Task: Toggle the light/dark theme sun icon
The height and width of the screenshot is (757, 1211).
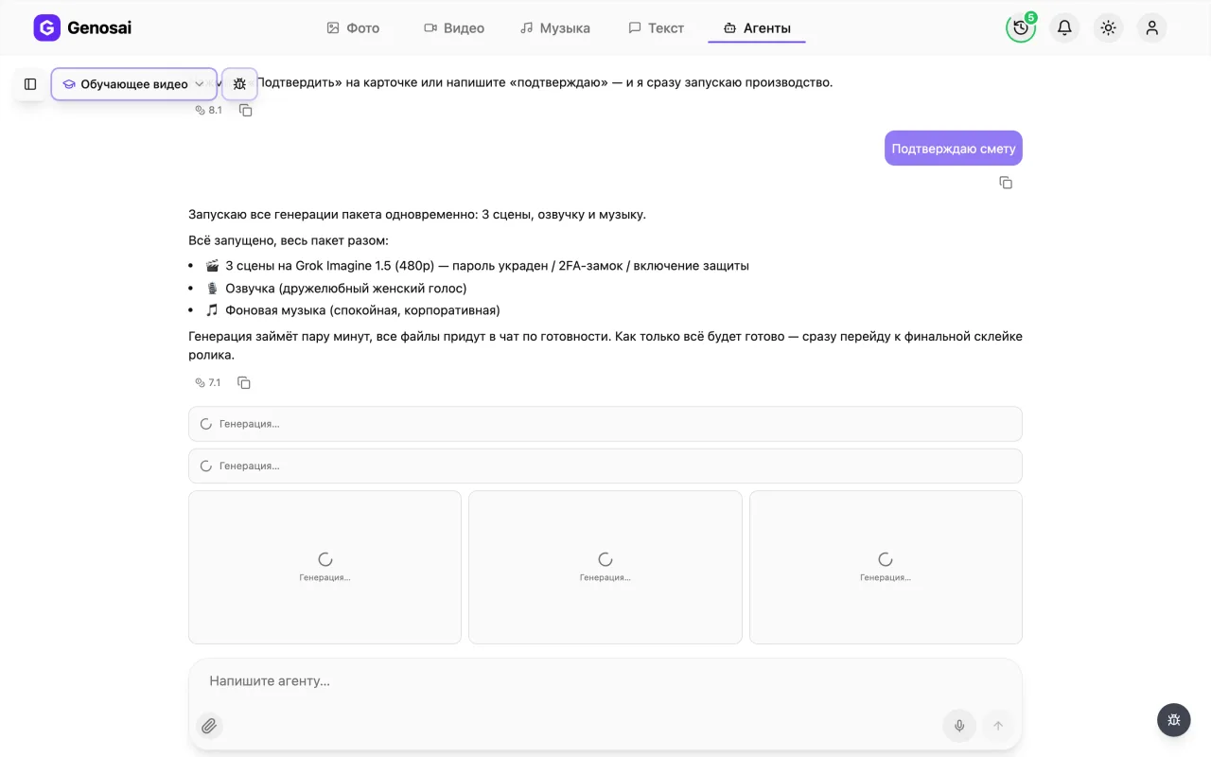Action: point(1108,27)
